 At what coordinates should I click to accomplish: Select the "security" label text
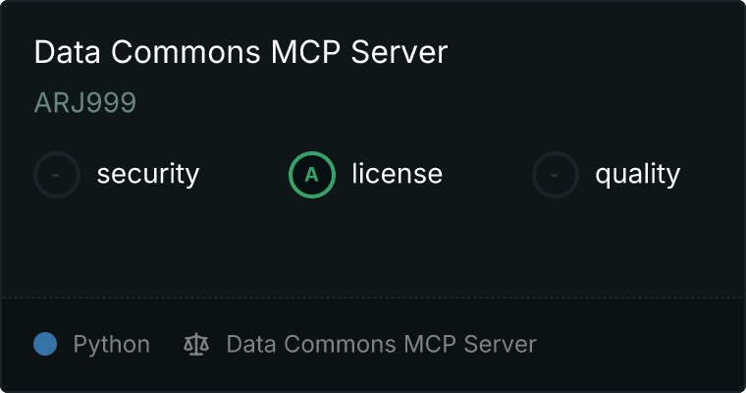pos(148,174)
